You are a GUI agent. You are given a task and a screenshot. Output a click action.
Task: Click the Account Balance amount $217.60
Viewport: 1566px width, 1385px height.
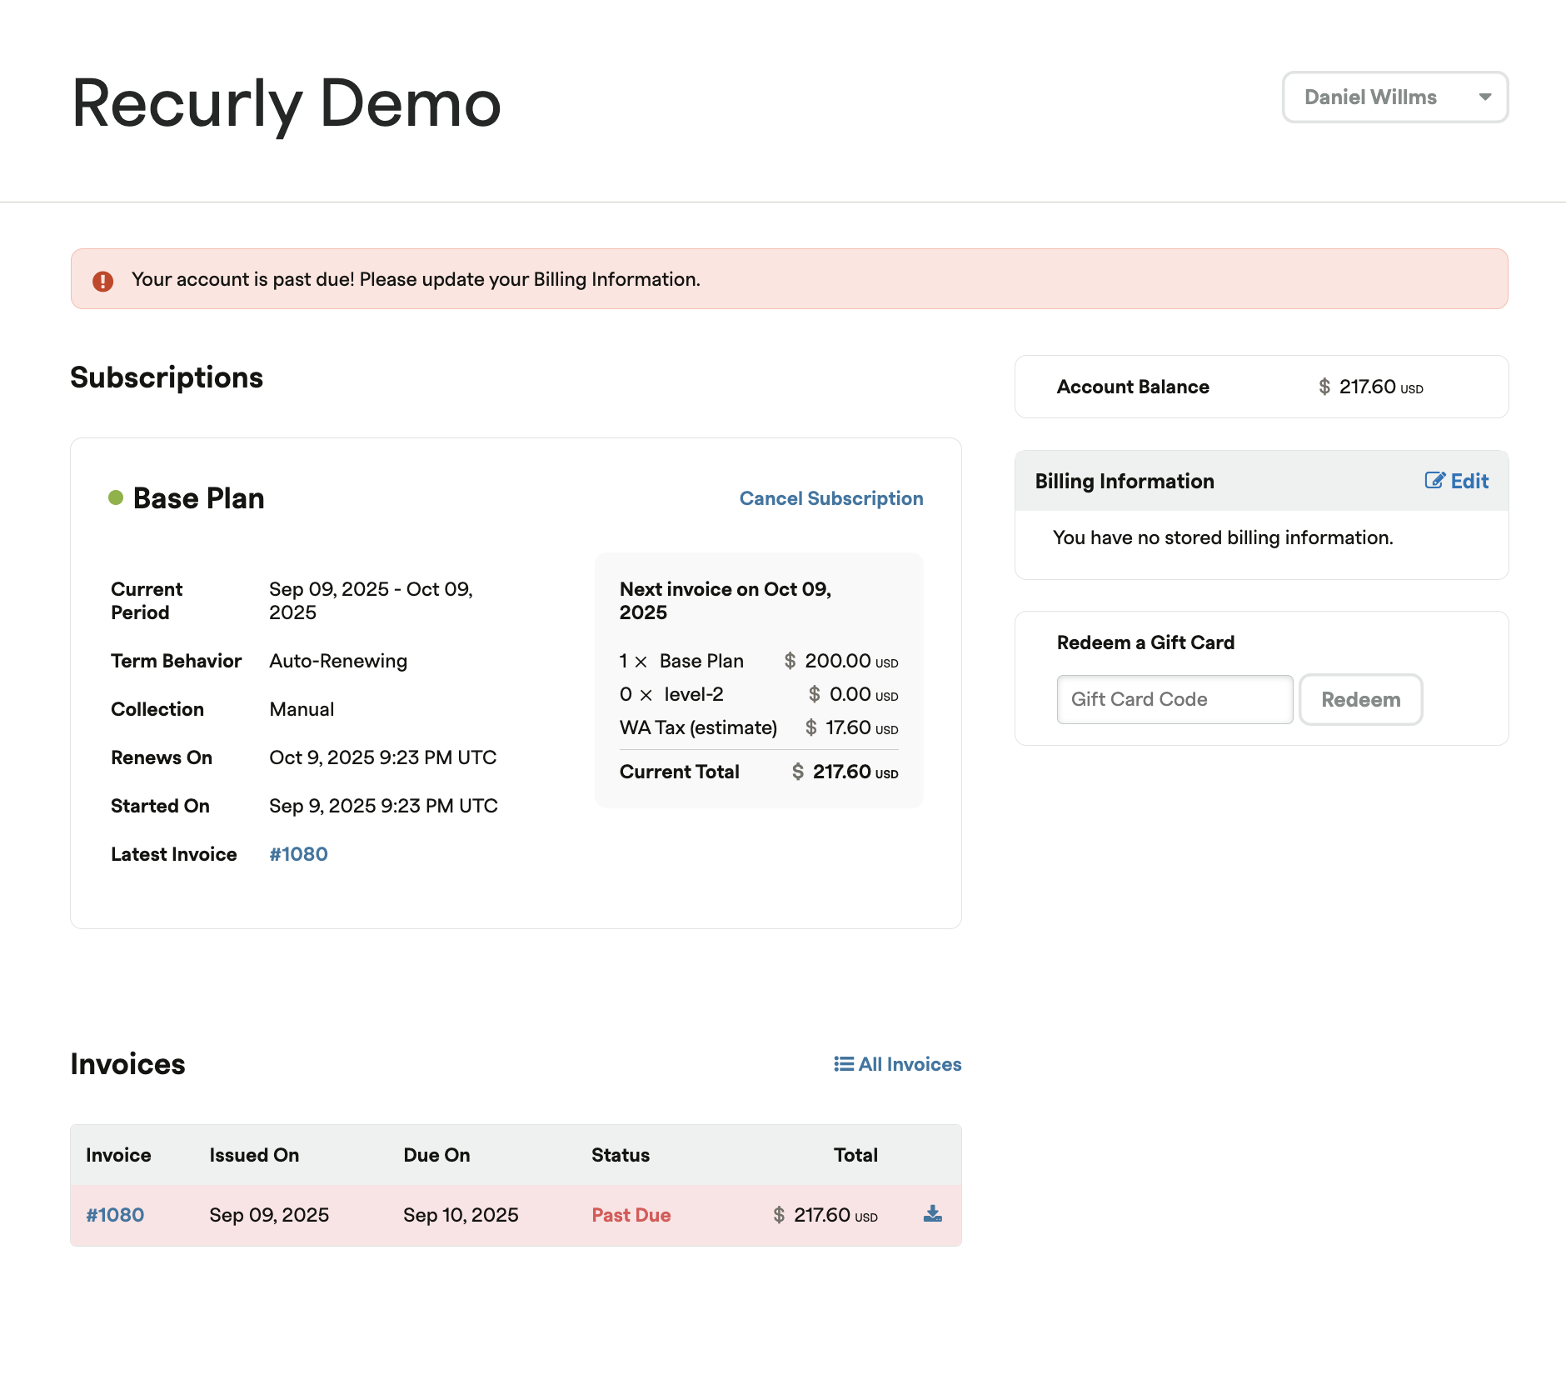1371,387
